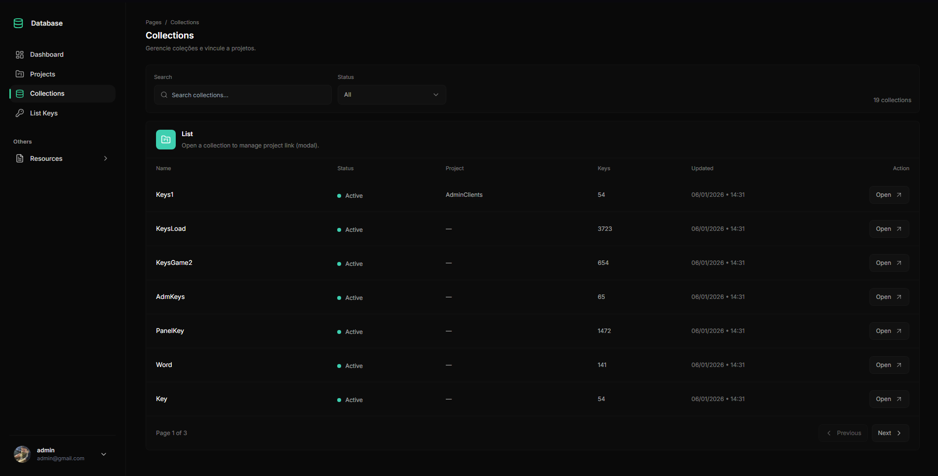Go to the Next page
Image resolution: width=938 pixels, height=476 pixels.
point(890,433)
